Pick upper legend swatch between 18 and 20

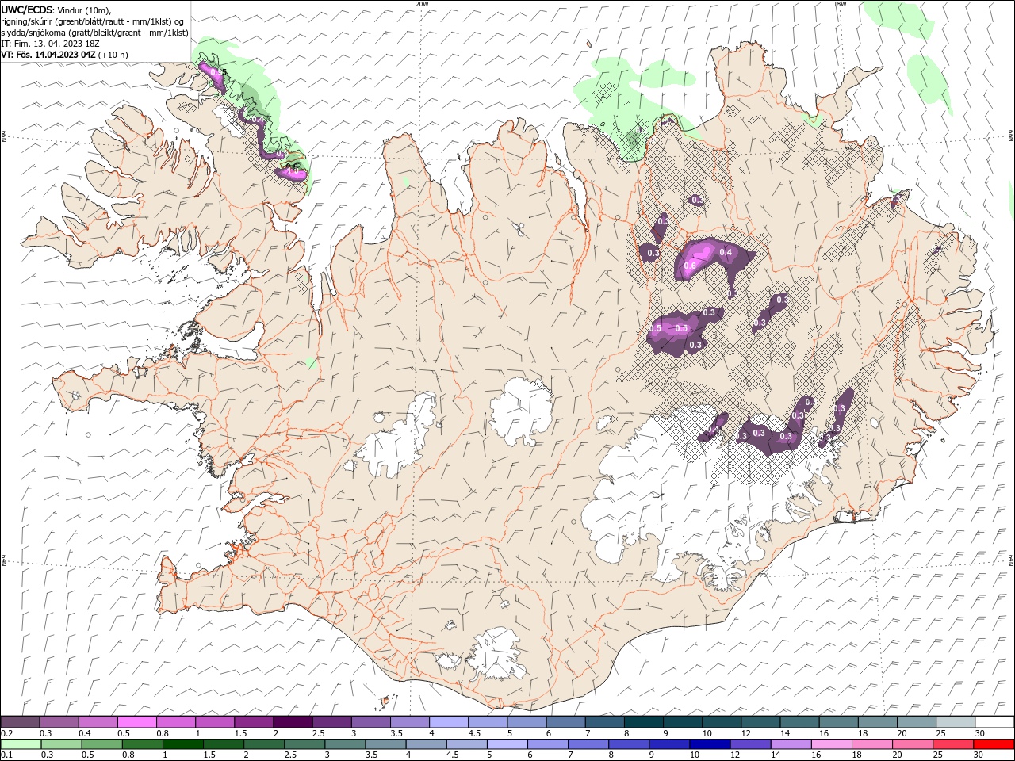(876, 722)
